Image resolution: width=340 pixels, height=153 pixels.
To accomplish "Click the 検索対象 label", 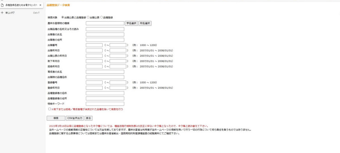I will (52, 18).
